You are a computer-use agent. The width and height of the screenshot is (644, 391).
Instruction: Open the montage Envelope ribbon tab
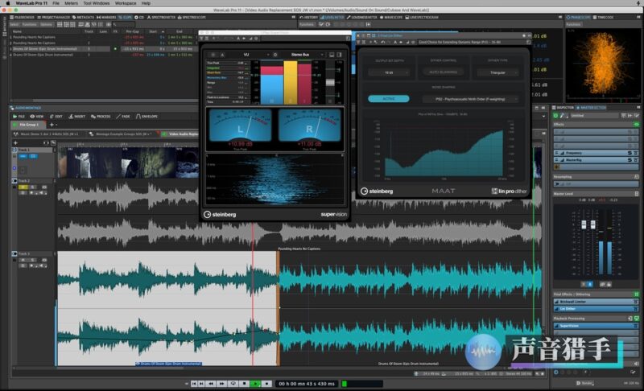[147, 117]
